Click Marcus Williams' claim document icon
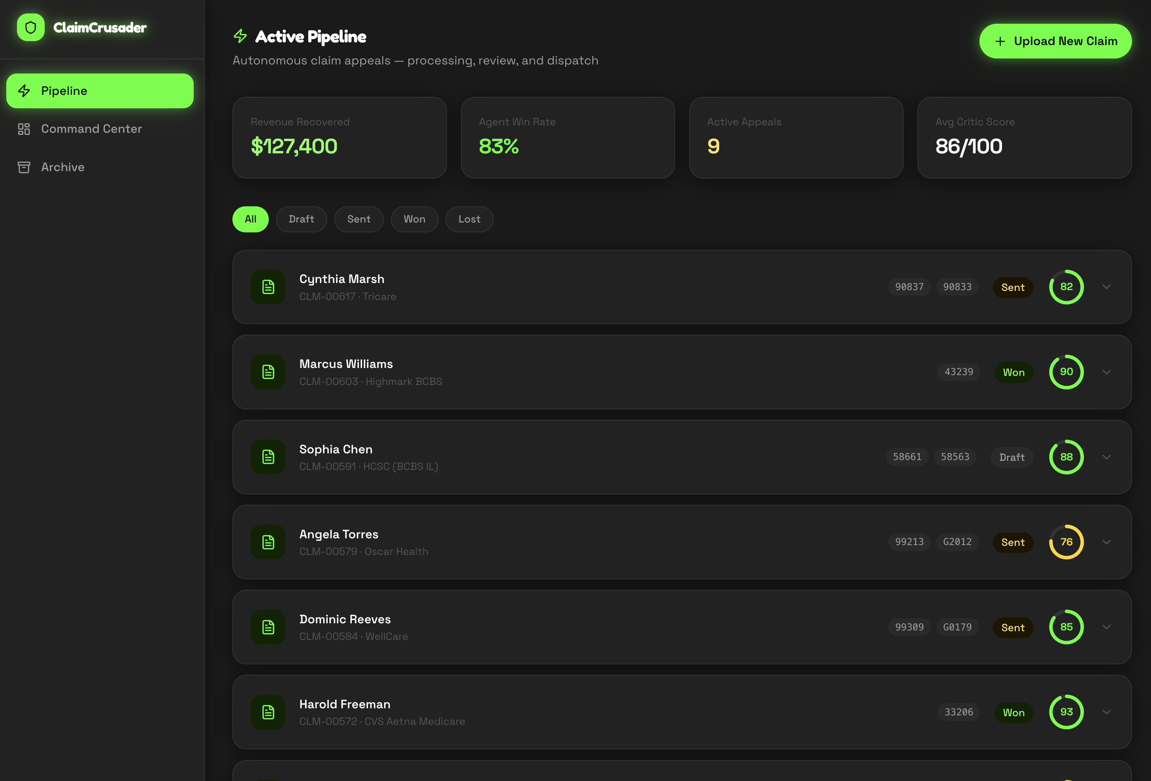The height and width of the screenshot is (781, 1151). pos(268,372)
